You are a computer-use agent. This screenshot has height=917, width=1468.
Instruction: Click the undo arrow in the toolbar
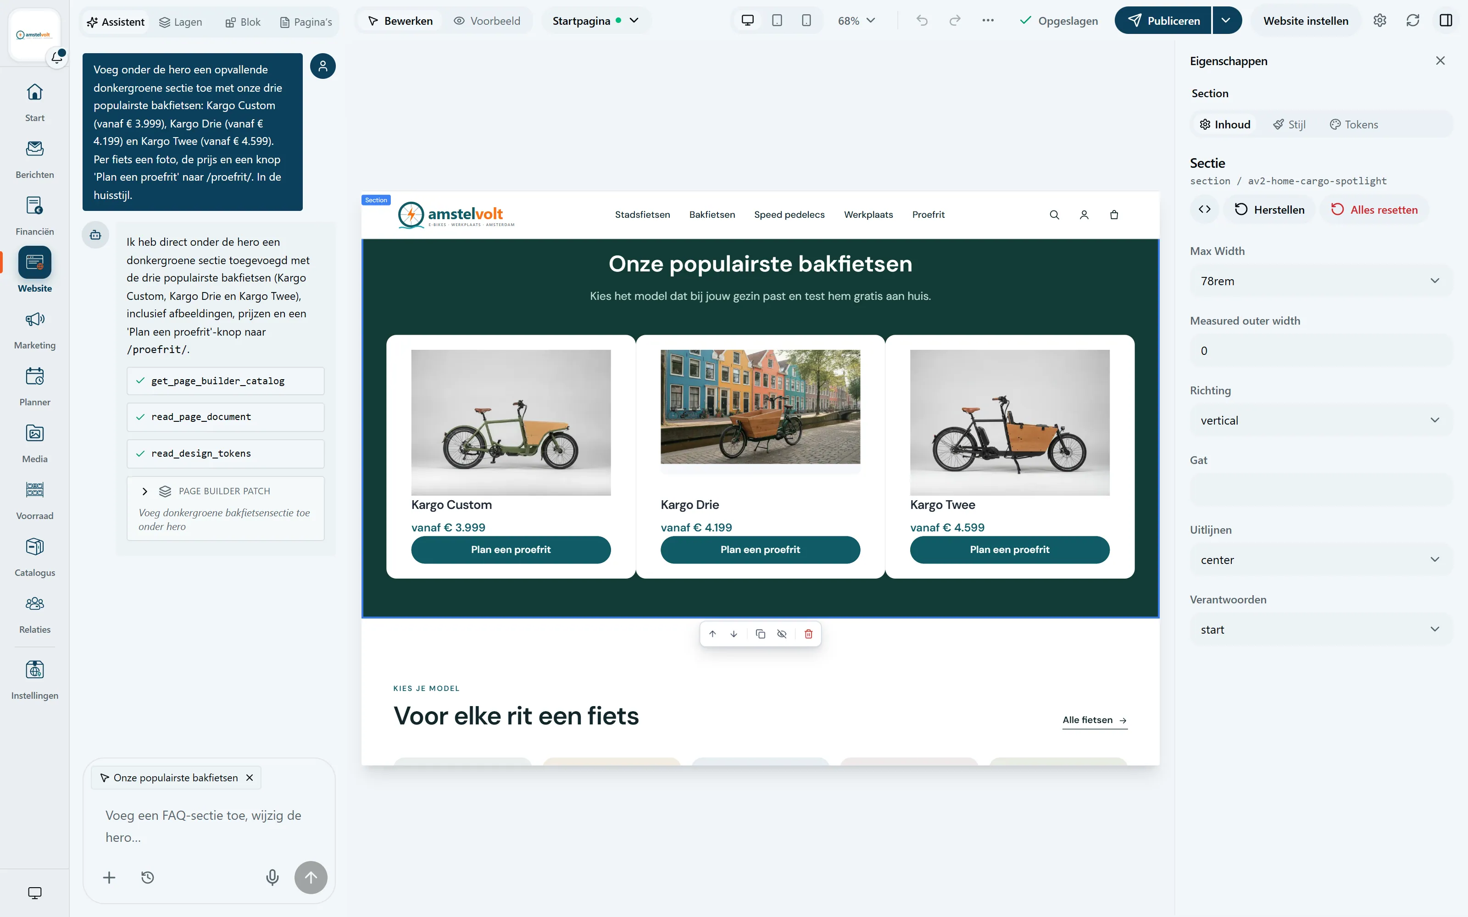[x=922, y=21]
